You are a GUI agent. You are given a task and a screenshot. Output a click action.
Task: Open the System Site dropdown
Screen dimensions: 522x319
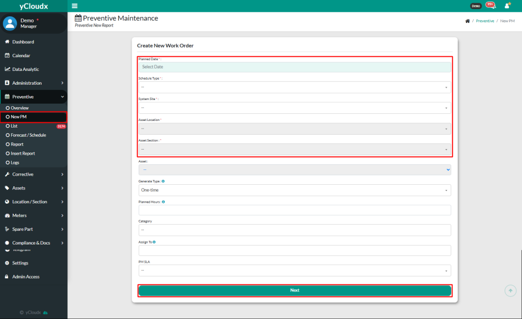[x=295, y=108]
